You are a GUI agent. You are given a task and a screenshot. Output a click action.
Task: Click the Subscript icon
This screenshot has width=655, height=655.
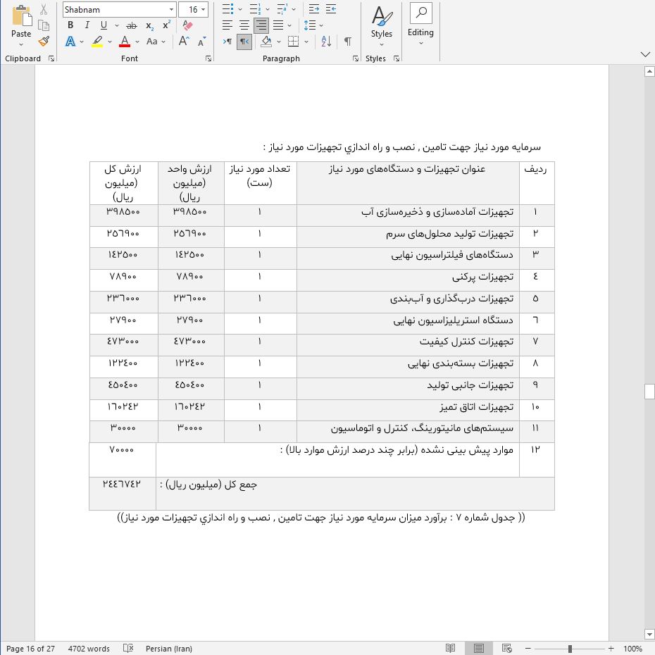(149, 25)
